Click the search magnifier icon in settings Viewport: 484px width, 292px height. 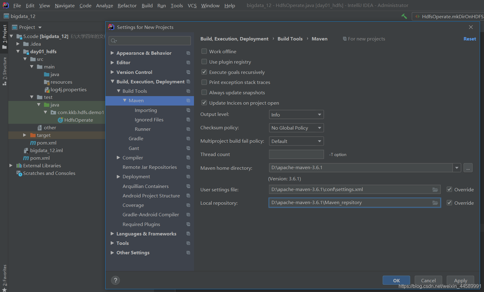(114, 41)
